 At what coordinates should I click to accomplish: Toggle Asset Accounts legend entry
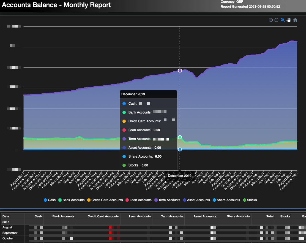pos(196,200)
